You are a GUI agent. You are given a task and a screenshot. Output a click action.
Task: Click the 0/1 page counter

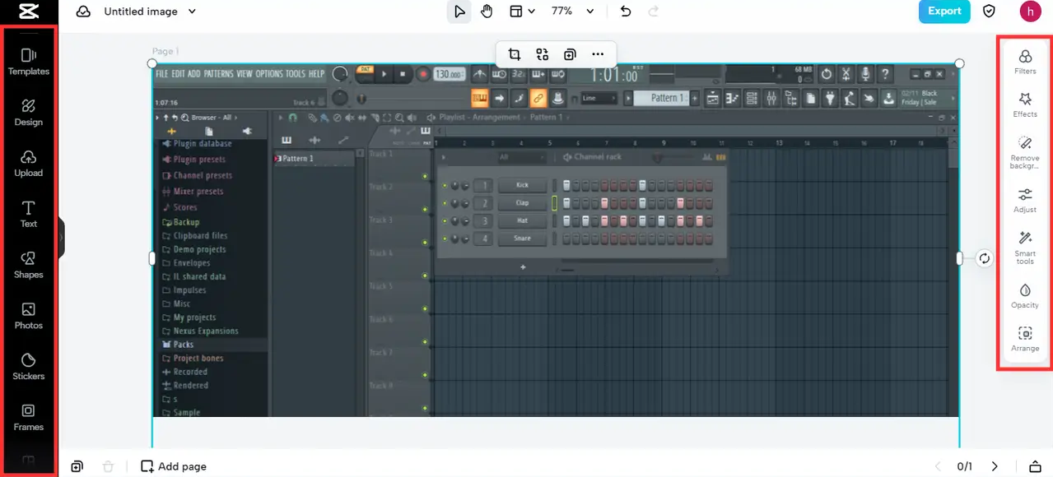pyautogui.click(x=964, y=466)
